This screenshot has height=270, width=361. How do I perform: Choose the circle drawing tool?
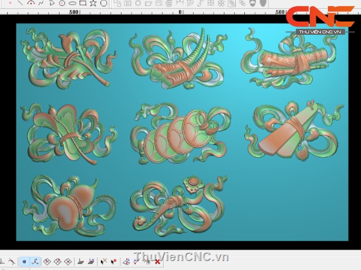tap(62, 3)
